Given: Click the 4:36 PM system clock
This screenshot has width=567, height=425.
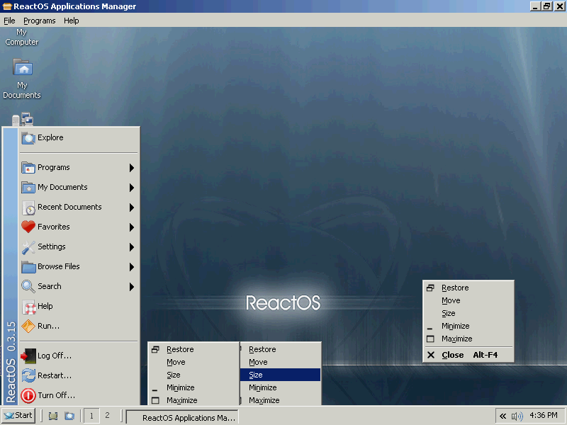Looking at the screenshot, I should coord(544,416).
